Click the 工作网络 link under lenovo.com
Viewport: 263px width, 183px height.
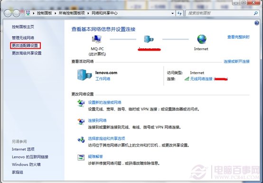103,79
